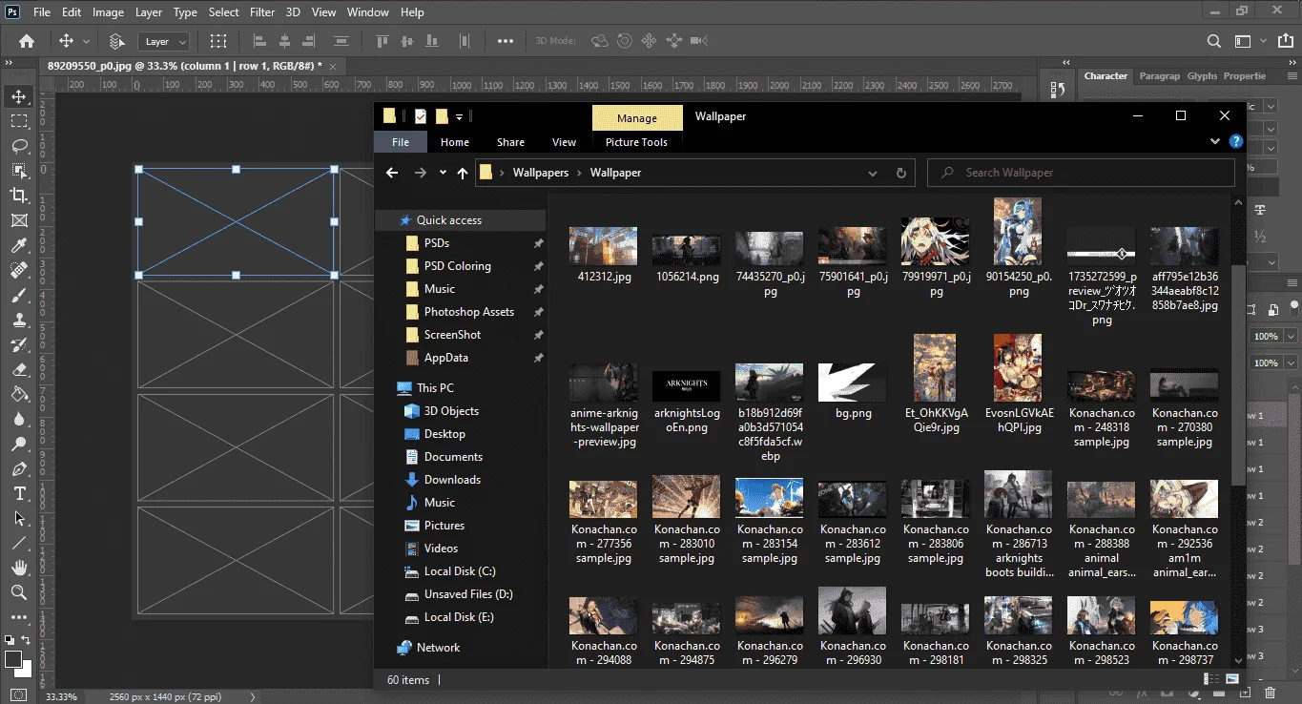Viewport: 1302px width, 704px height.
Task: Open the Character panel flyout menu
Action: 1292,76
